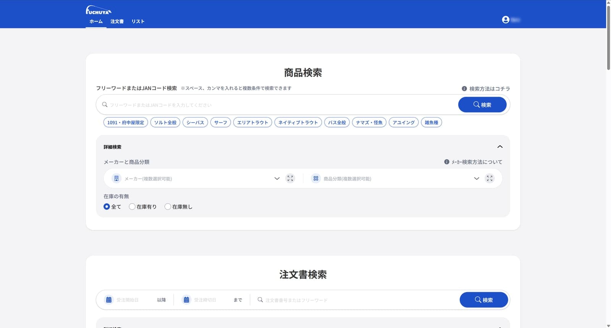Select the 在庫有り radio button
This screenshot has width=611, height=328.
[132, 207]
